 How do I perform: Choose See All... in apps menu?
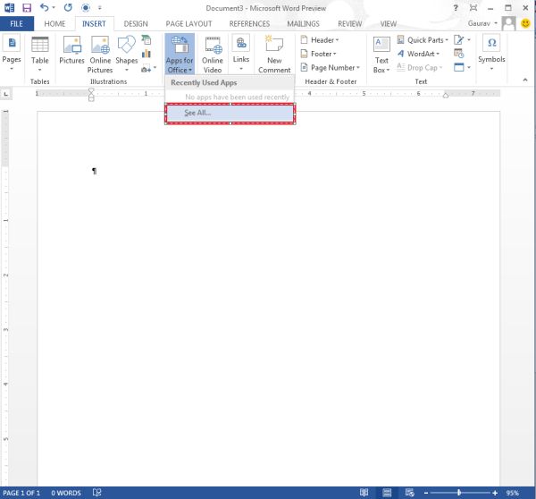[x=230, y=113]
